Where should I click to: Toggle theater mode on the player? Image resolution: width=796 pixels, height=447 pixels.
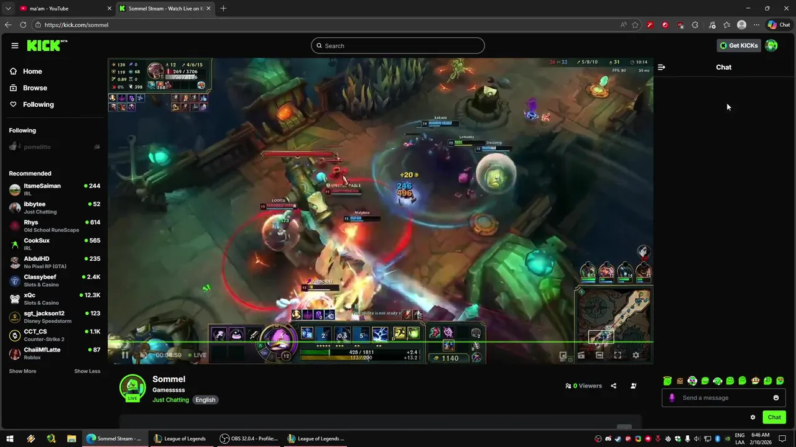[x=599, y=355]
